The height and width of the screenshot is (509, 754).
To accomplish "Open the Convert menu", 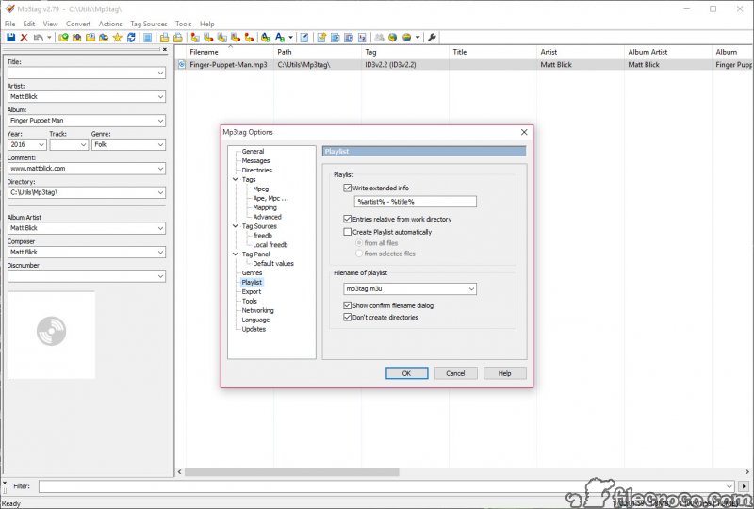I will (78, 24).
